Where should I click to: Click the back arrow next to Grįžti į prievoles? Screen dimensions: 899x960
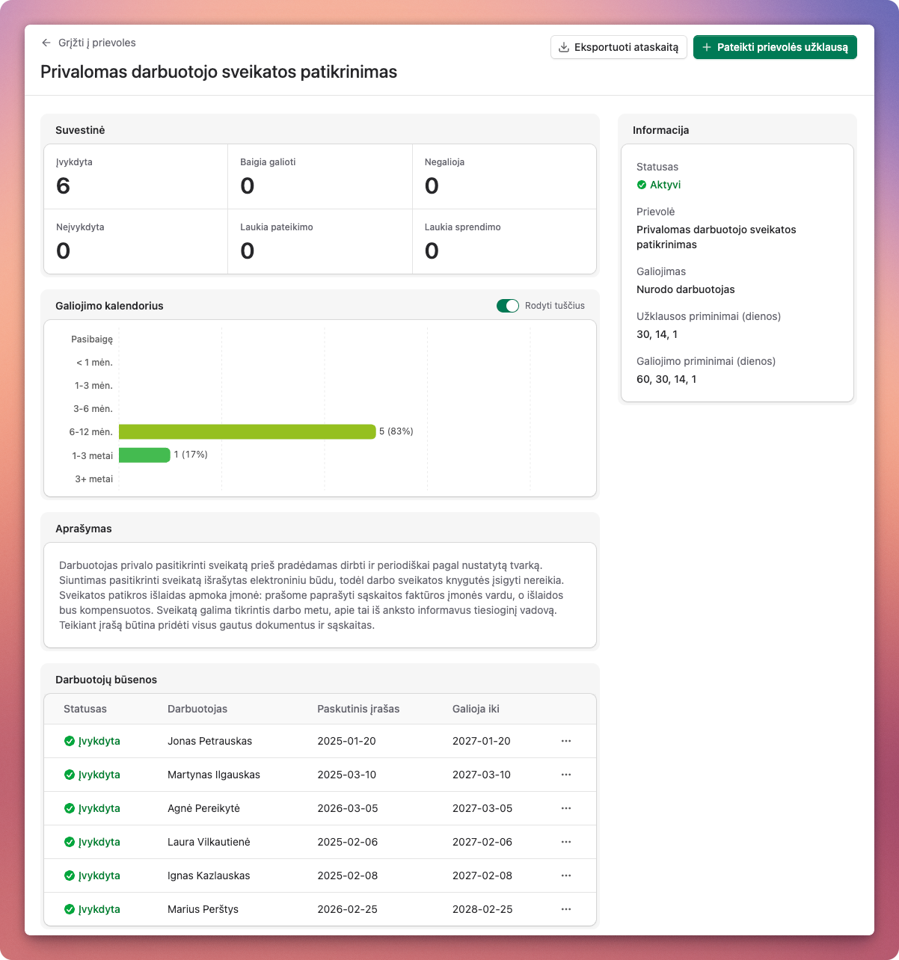pyautogui.click(x=46, y=43)
